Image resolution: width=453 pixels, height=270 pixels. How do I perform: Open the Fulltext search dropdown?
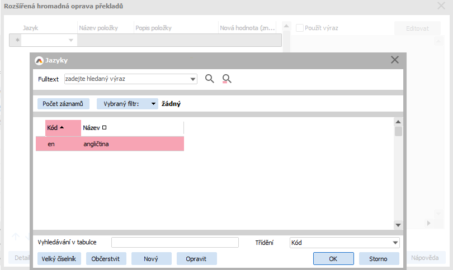click(x=193, y=79)
